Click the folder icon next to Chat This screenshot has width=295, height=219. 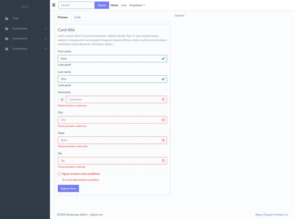(6, 19)
